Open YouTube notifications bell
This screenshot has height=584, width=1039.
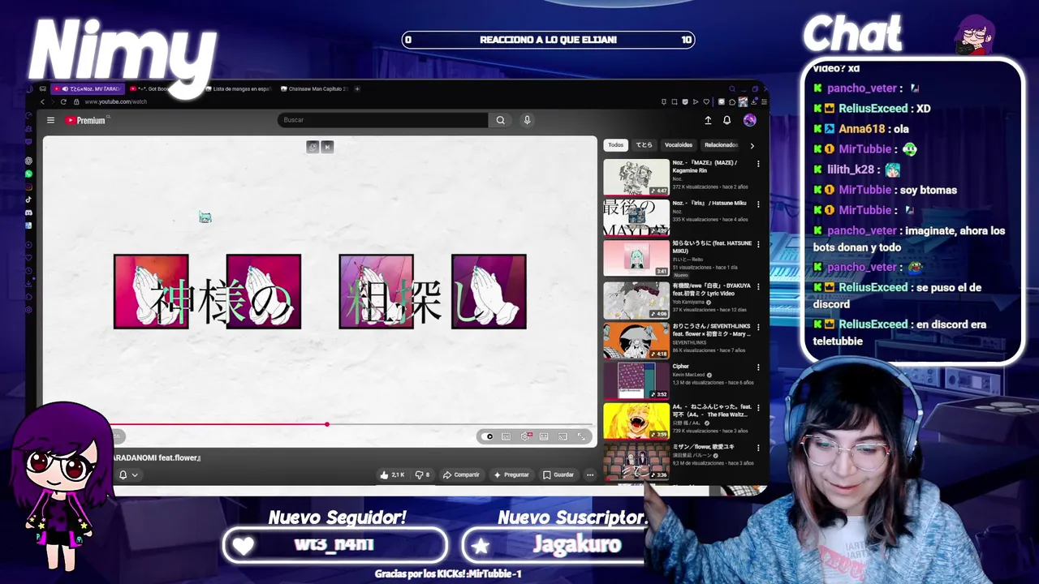pyautogui.click(x=726, y=120)
